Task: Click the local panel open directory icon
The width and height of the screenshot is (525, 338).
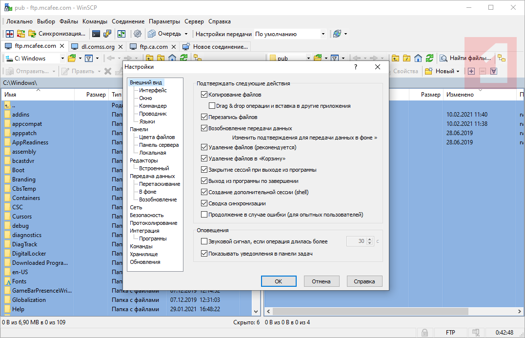Action: tap(72, 58)
